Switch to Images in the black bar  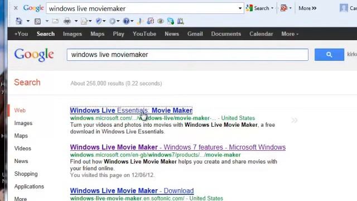tap(73, 34)
